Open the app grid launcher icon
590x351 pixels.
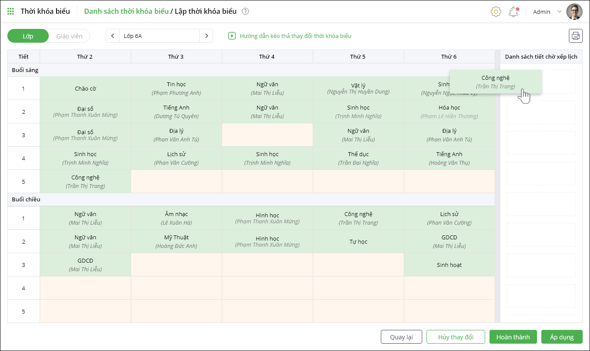(x=11, y=12)
